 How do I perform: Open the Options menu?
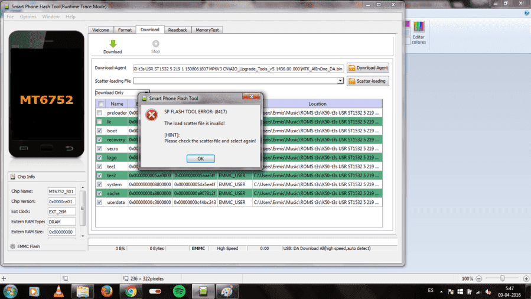(28, 17)
